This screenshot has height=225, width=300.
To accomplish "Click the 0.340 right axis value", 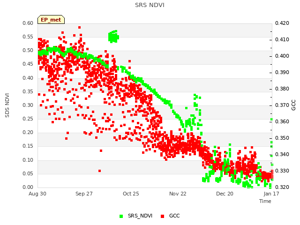I will [x=282, y=154].
